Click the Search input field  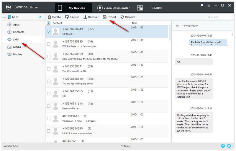click(x=219, y=17)
